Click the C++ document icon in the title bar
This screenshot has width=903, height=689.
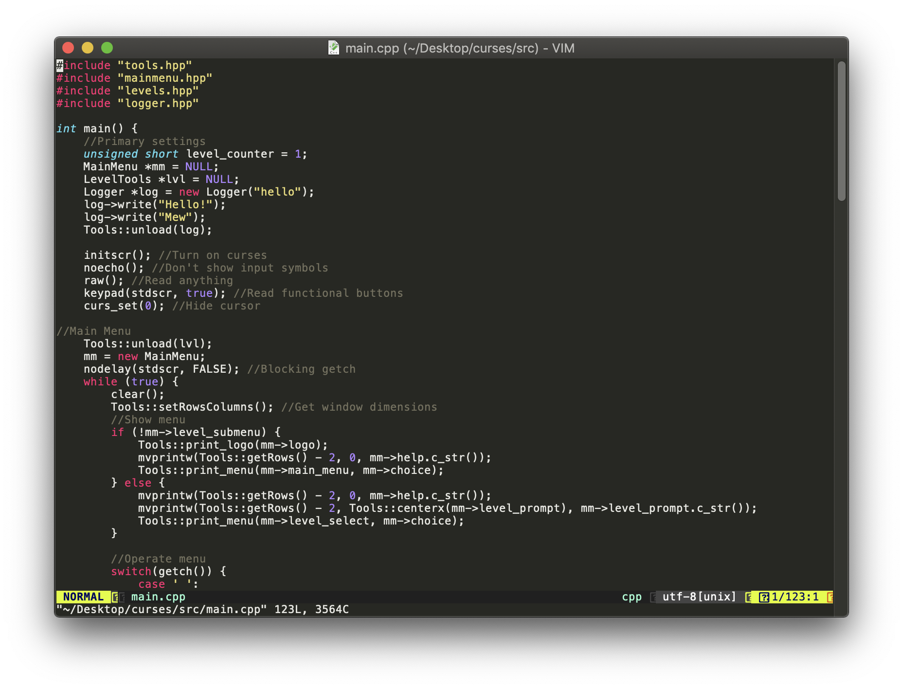334,48
